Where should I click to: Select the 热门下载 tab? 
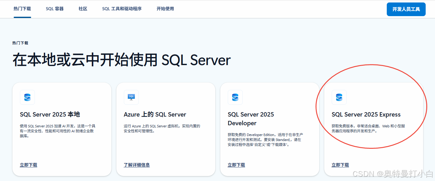(x=22, y=9)
